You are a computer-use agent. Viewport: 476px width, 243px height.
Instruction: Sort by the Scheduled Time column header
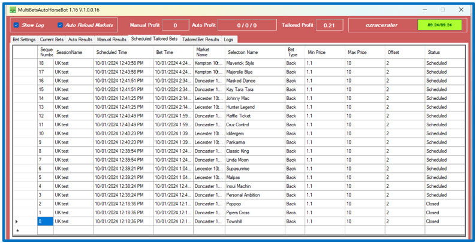(123, 52)
